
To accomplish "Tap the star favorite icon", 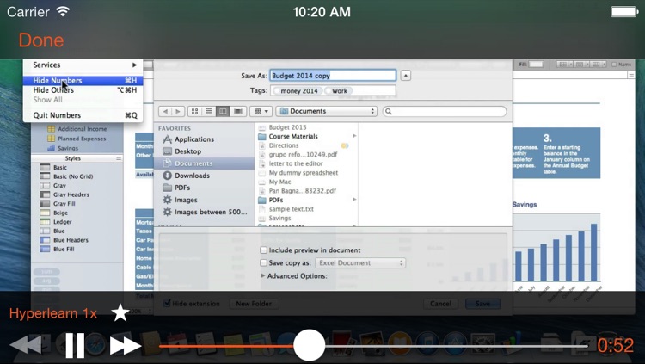I will click(120, 313).
